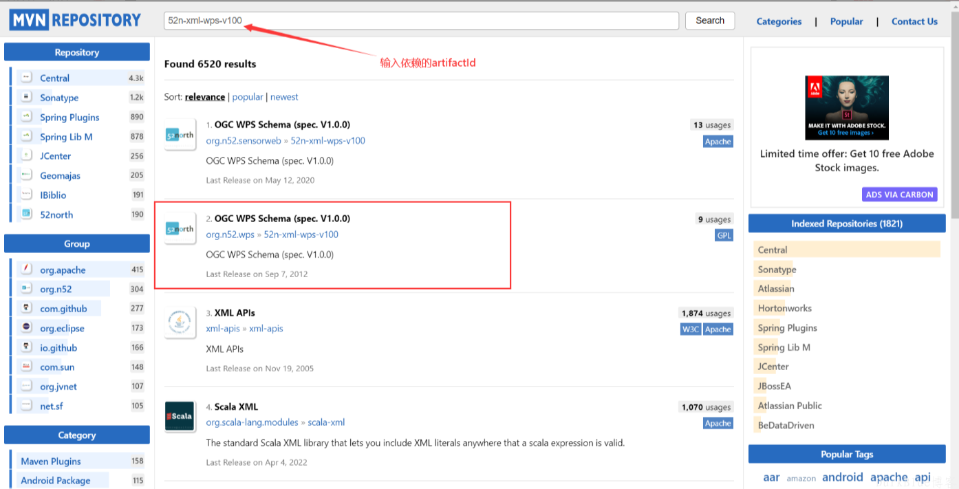Open org.n52.wps group link
Screen dimensions: 959x489
click(x=230, y=235)
